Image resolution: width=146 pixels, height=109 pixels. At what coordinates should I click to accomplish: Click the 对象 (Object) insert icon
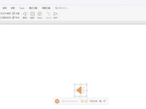[x=13, y=13]
